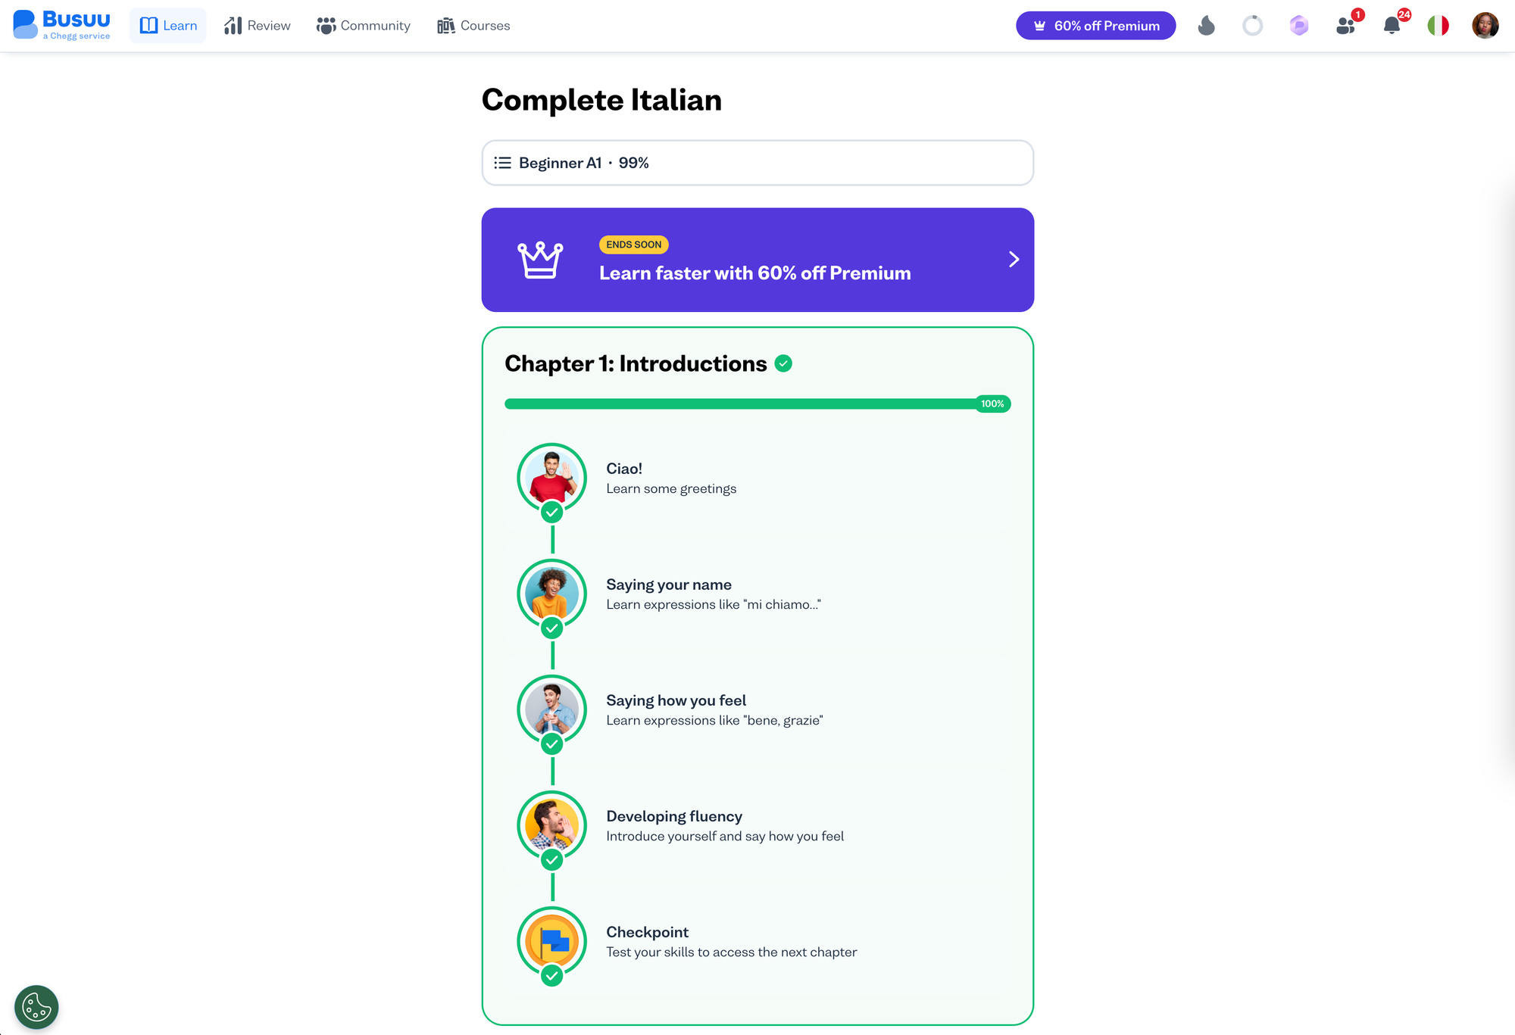Go to the Community tab

pos(364,26)
